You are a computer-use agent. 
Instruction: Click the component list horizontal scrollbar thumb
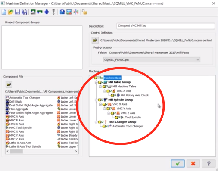click(x=16, y=151)
